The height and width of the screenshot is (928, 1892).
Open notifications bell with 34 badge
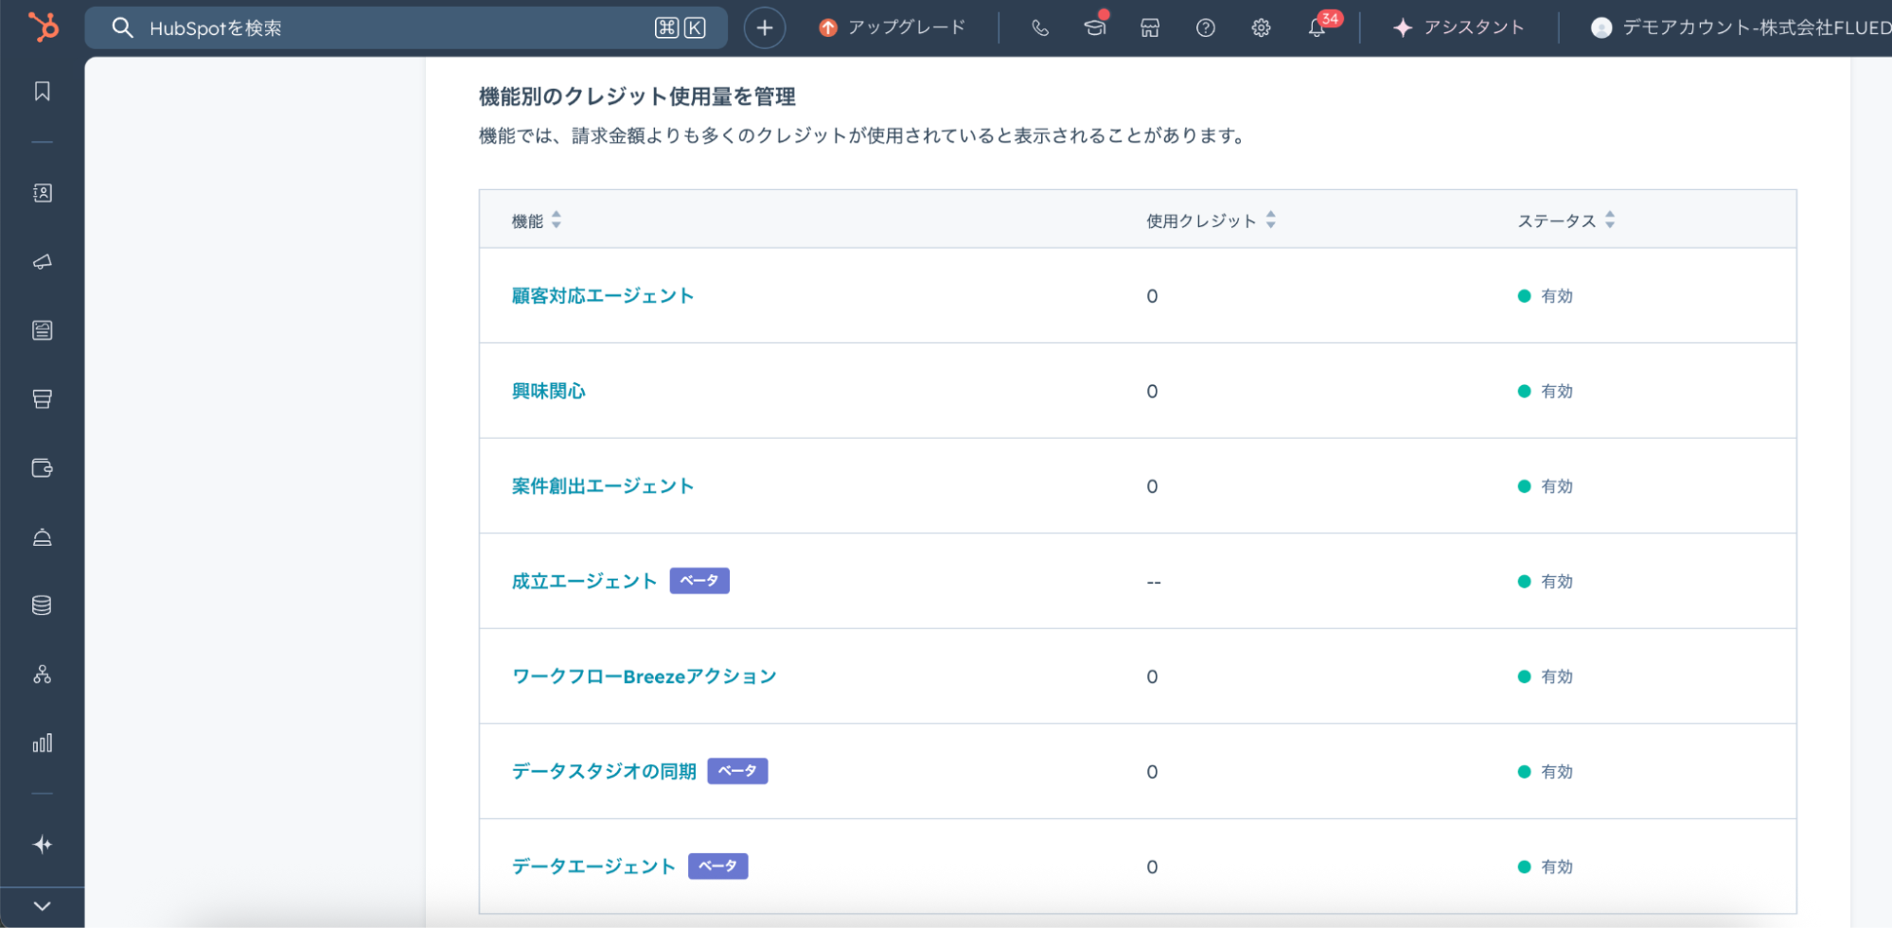point(1317,28)
